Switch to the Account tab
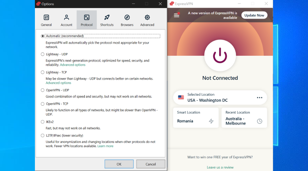This screenshot has width=308, height=171. (x=66, y=20)
